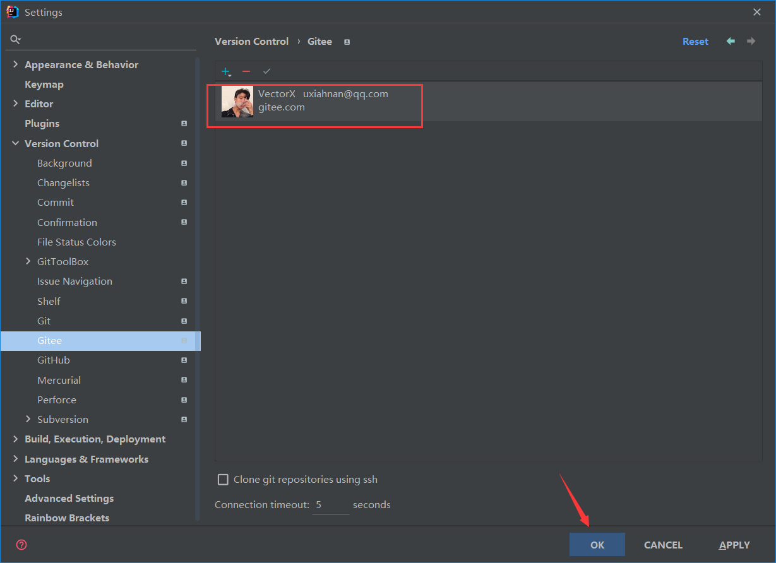776x563 pixels.
Task: Select the VectorX gitee.com account row
Action: [x=489, y=101]
